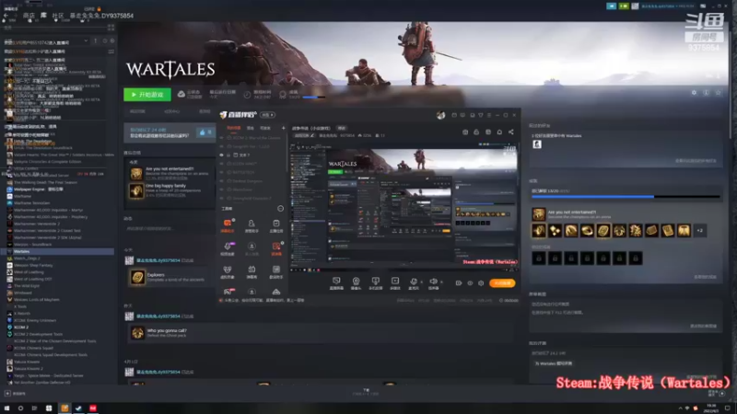Click orange start-streaming button in Douyu
Viewport: 737px width, 414px height.
pyautogui.click(x=502, y=283)
